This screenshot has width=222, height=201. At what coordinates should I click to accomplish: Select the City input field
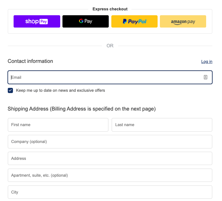110,192
